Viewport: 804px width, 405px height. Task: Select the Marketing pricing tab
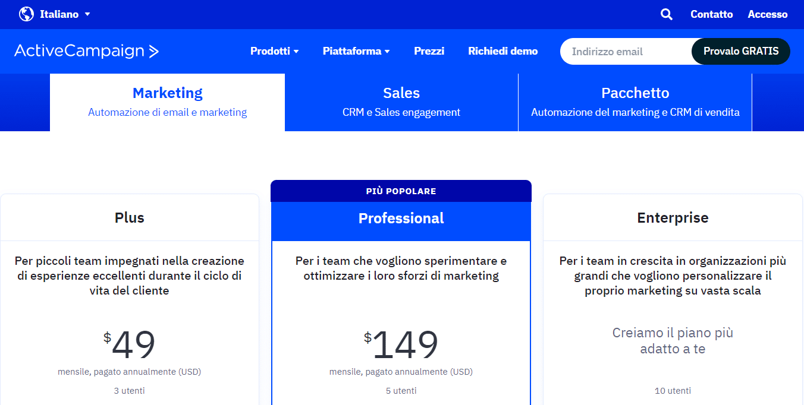[168, 102]
